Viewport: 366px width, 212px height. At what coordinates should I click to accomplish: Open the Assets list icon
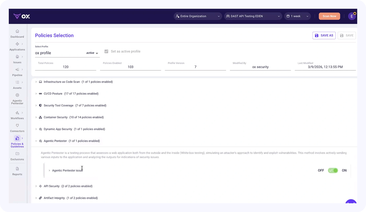tap(17, 83)
